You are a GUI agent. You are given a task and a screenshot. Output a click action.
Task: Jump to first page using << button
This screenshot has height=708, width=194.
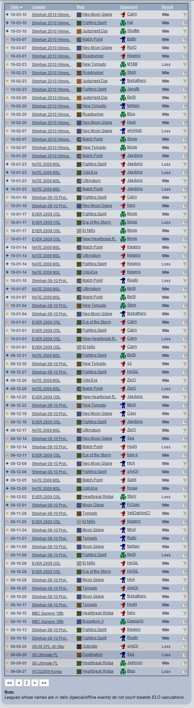coord(10,683)
